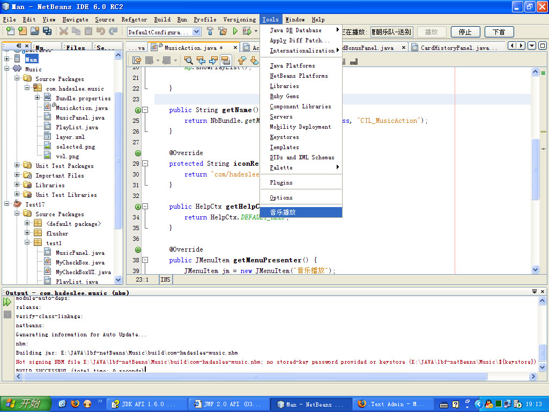Click the Undo toolbar icon
This screenshot has height=412, width=549.
click(101, 31)
